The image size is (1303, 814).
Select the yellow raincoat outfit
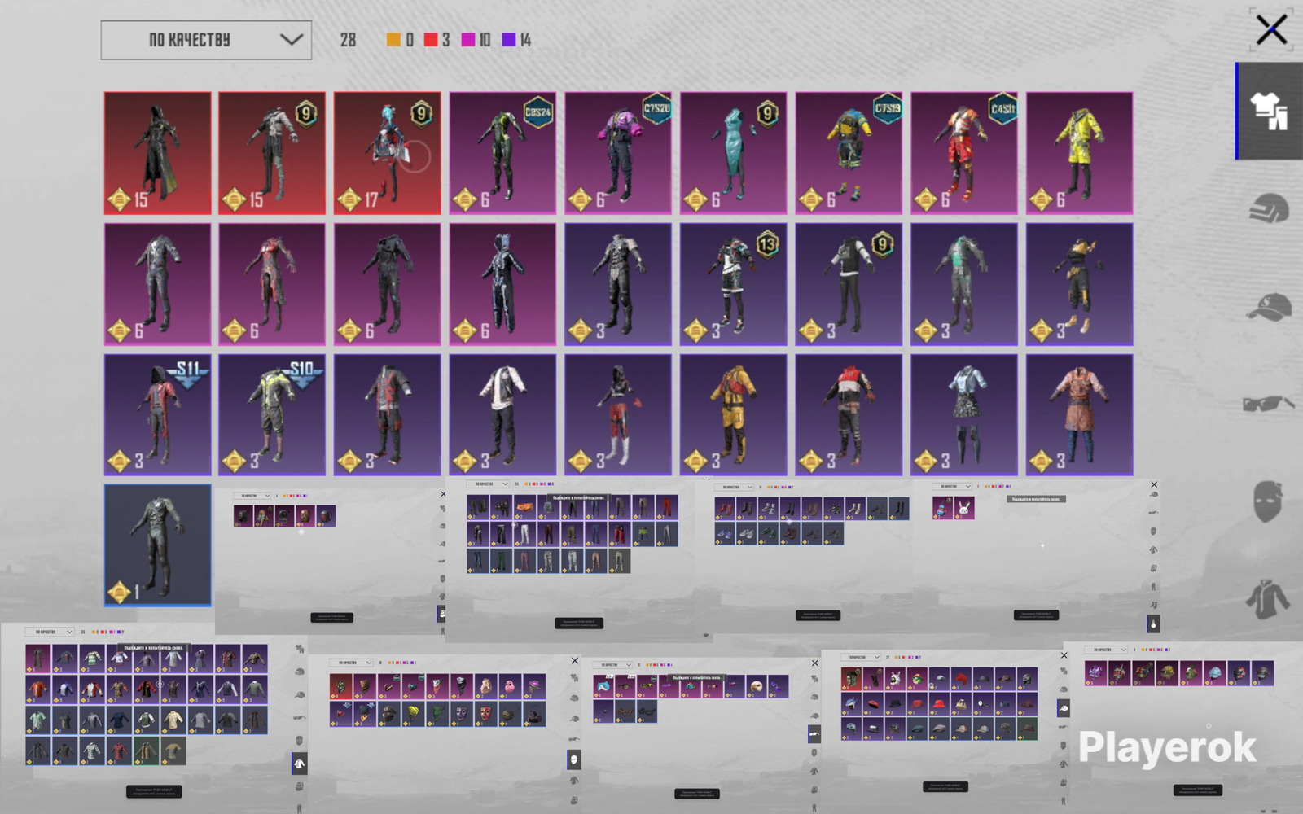(1079, 153)
